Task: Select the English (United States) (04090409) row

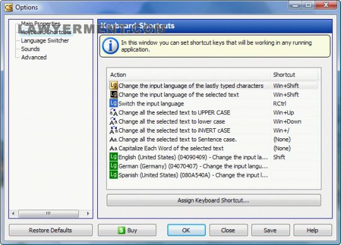Action: pyautogui.click(x=213, y=157)
